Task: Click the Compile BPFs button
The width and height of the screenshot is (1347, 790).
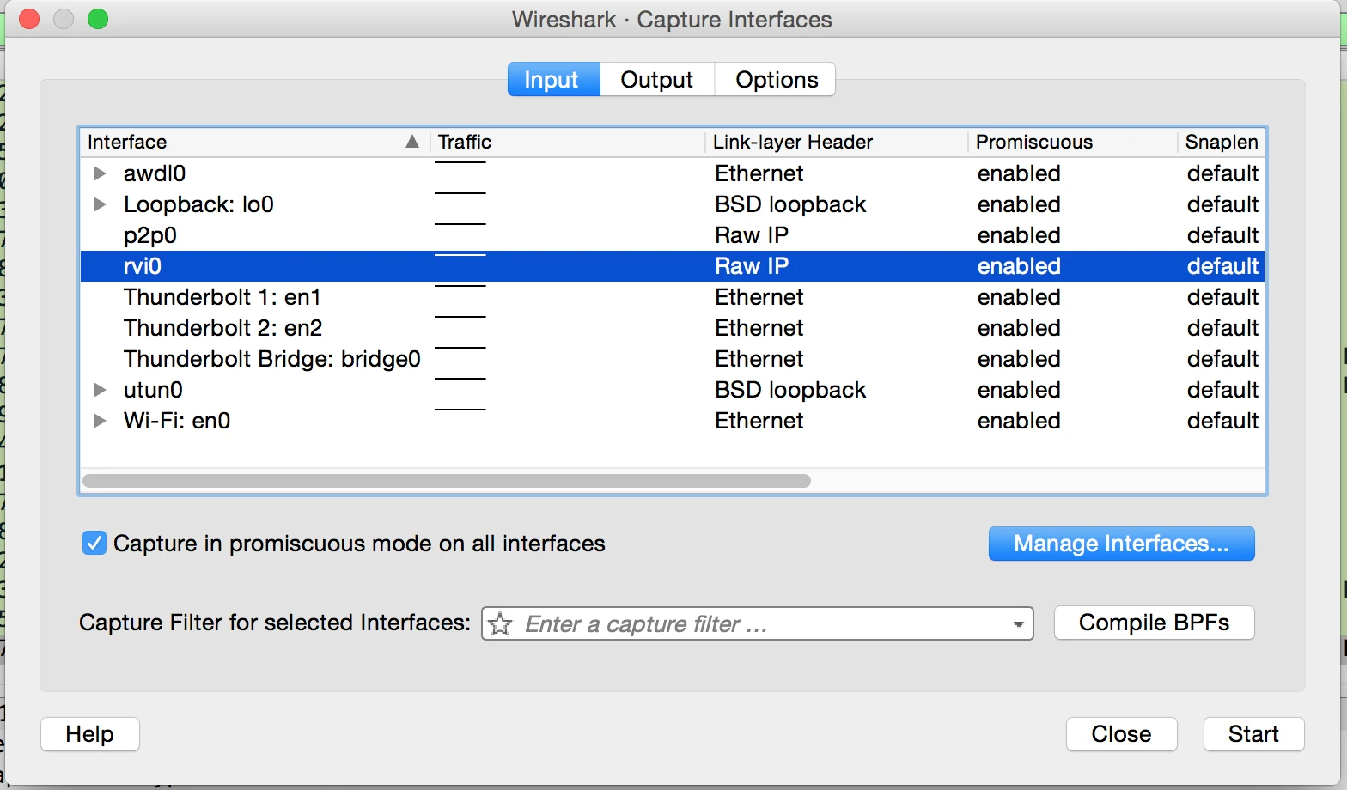Action: click(1154, 623)
